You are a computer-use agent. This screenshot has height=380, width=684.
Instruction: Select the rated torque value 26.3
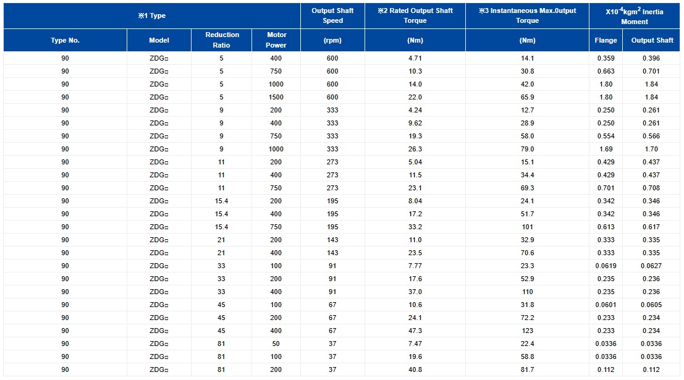point(415,149)
